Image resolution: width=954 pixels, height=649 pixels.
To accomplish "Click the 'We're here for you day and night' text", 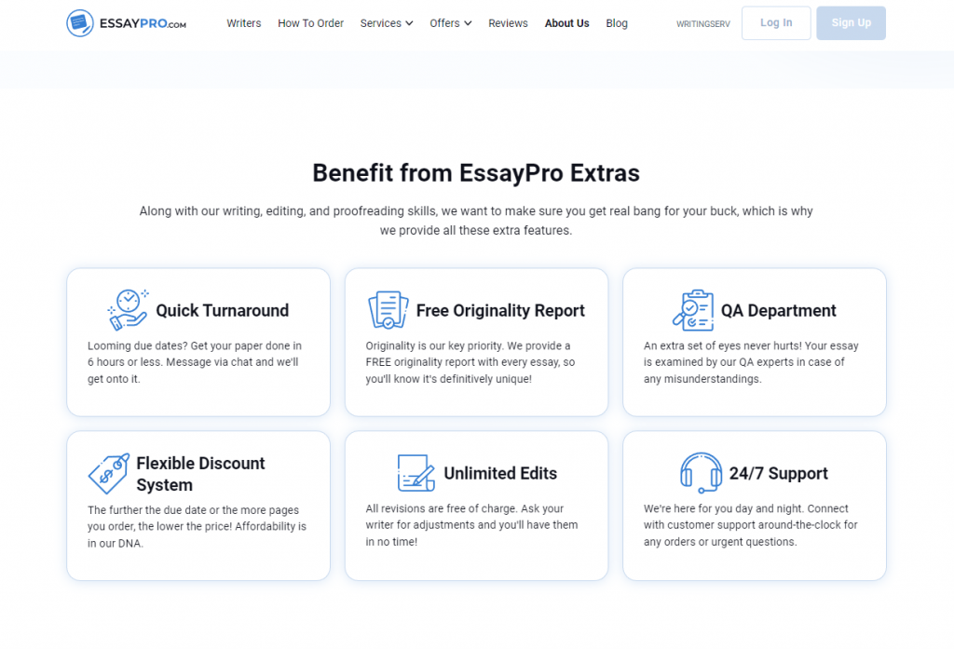I will coord(750,525).
